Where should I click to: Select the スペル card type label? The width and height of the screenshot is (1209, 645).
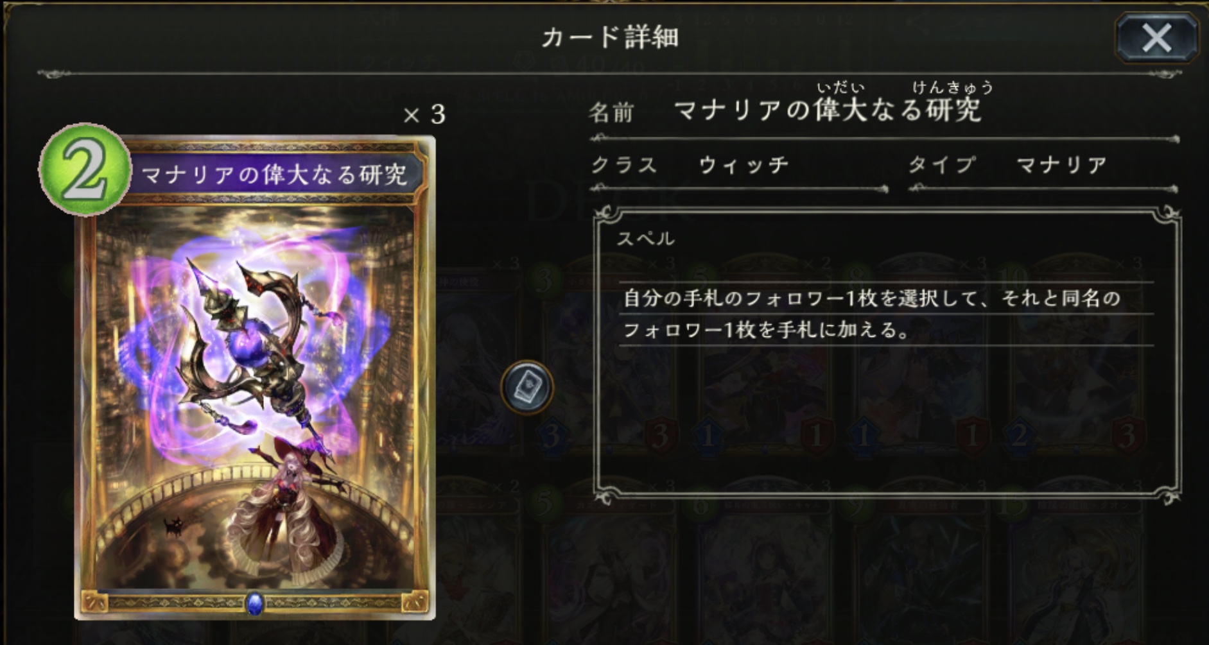point(646,239)
